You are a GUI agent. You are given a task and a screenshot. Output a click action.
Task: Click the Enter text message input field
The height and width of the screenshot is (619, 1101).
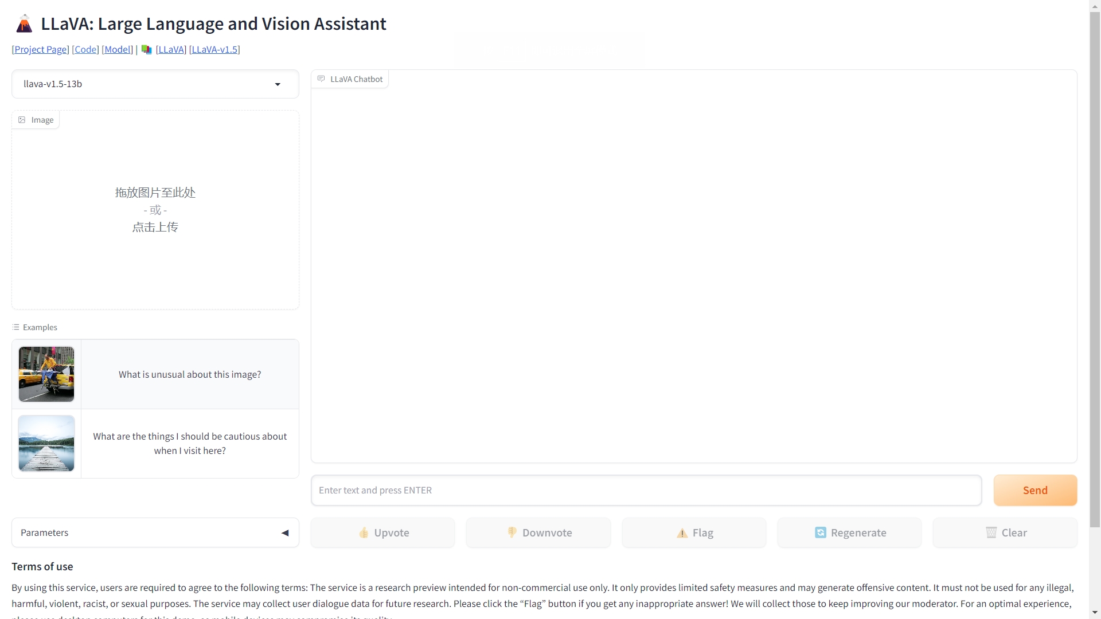646,490
